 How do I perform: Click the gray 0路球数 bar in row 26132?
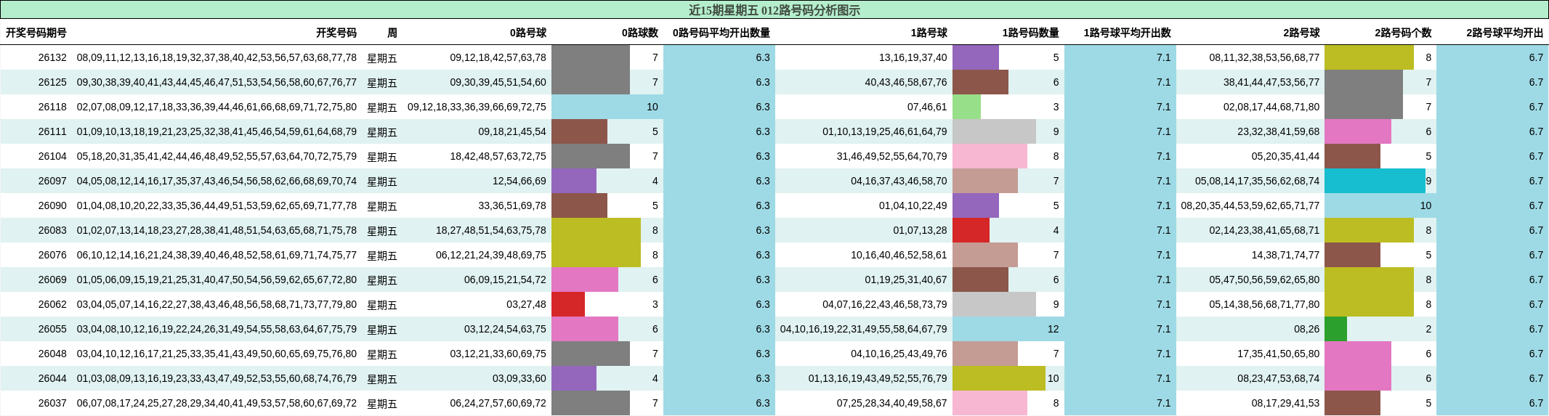591,57
